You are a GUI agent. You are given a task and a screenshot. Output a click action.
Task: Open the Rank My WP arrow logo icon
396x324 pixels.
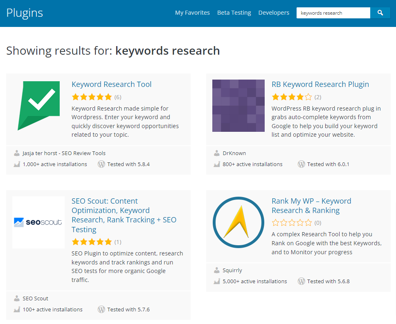tap(239, 222)
